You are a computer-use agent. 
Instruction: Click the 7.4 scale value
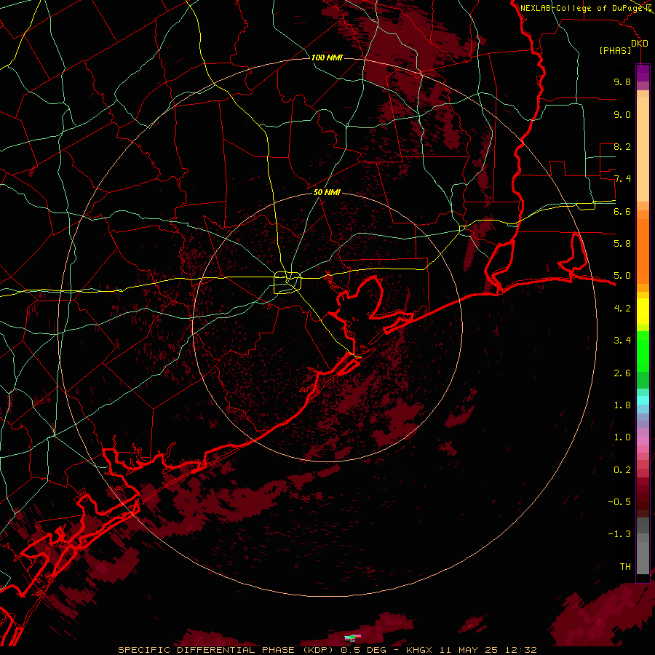[x=622, y=179]
